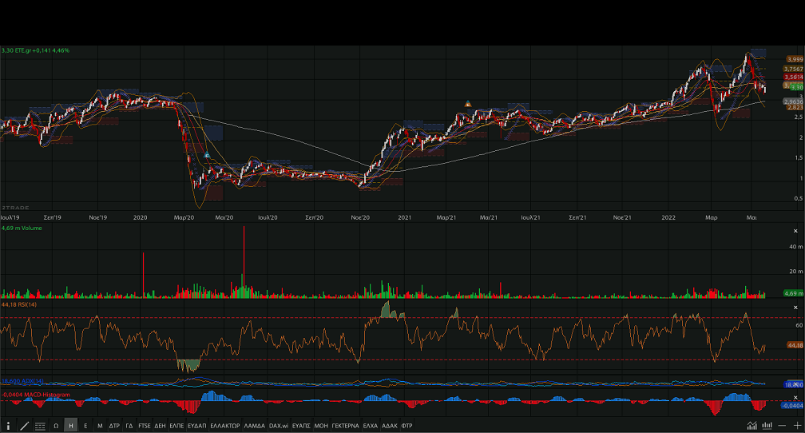Open the info icon in bottom toolbar
Screen dimensions: 805x433
(x=8, y=426)
